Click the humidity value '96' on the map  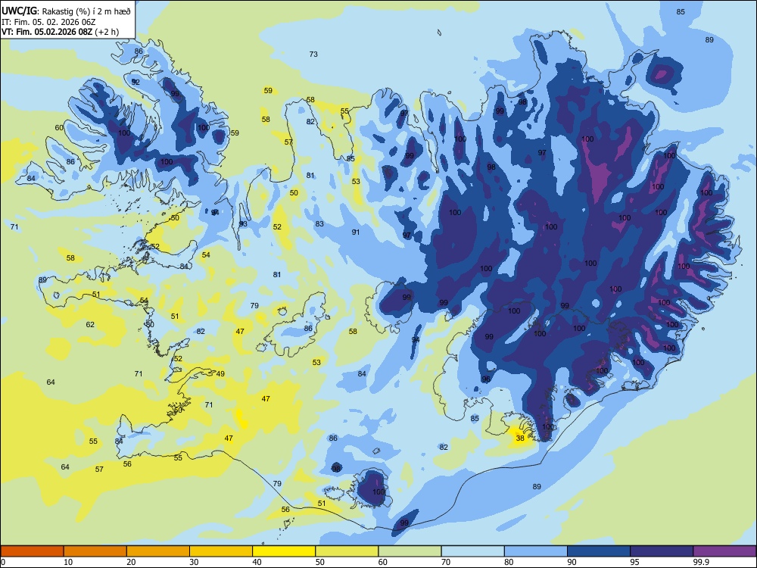click(x=486, y=379)
